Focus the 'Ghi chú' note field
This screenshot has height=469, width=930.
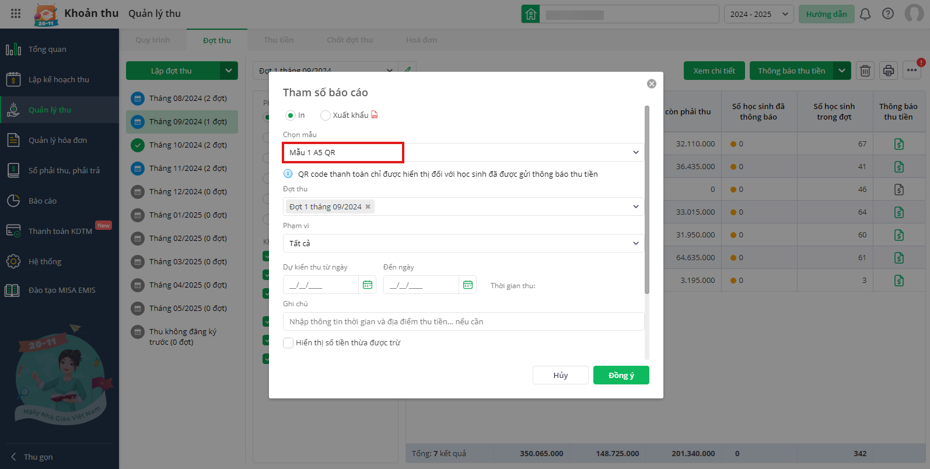click(x=463, y=321)
